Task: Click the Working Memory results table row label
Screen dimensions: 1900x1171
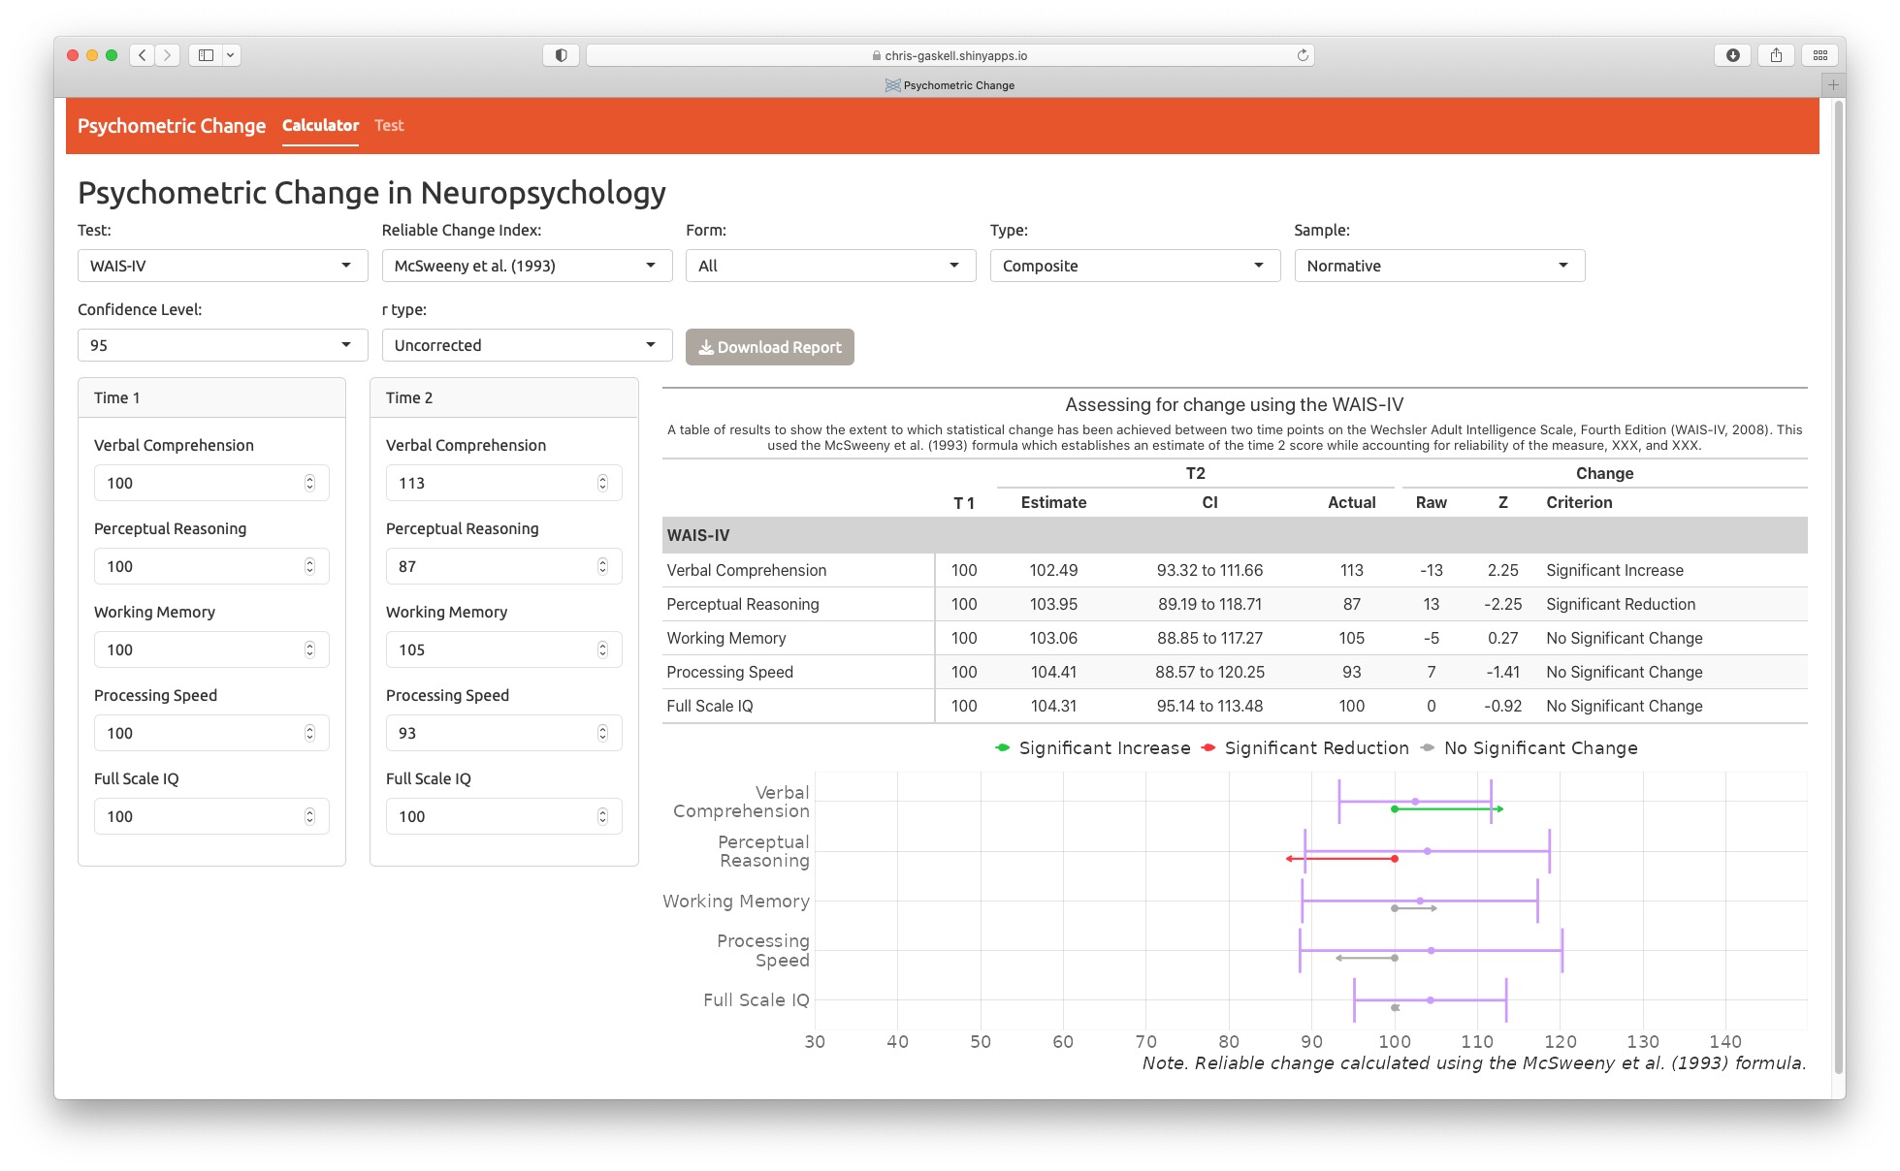Action: [726, 638]
